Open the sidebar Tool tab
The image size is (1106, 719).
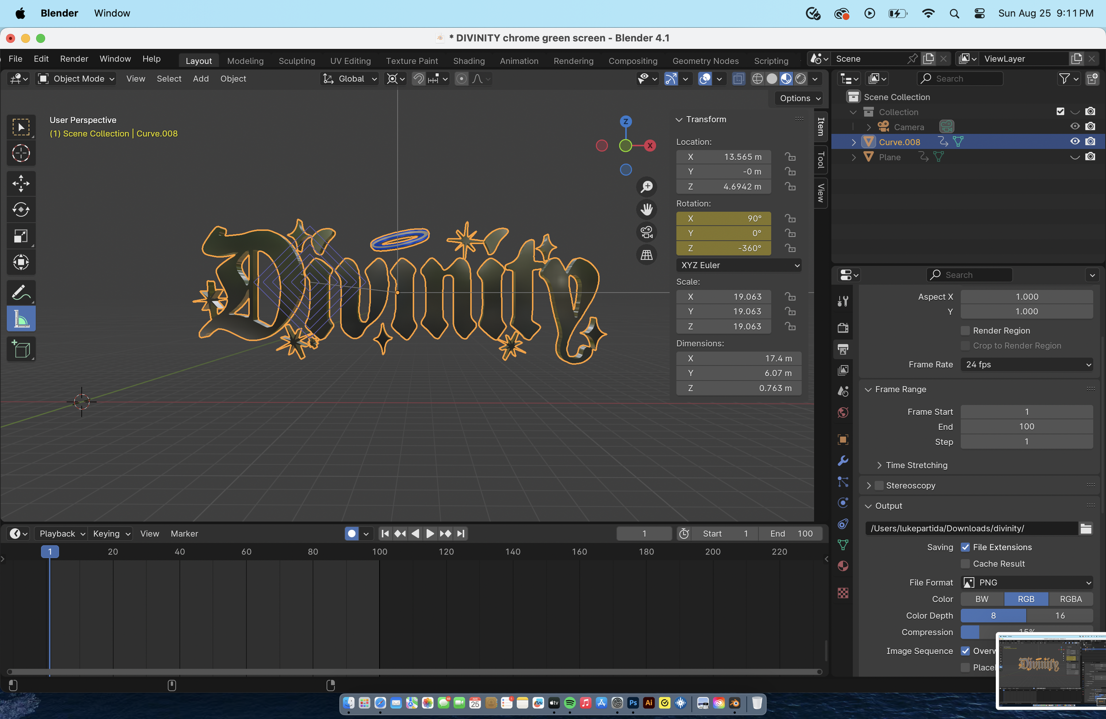click(821, 159)
